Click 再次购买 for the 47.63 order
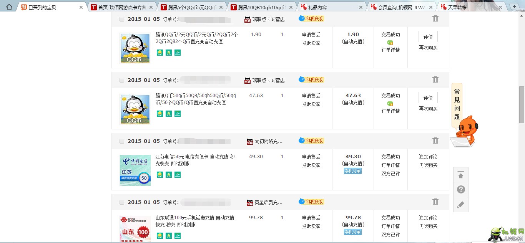This screenshot has height=243, width=525. pos(428,109)
